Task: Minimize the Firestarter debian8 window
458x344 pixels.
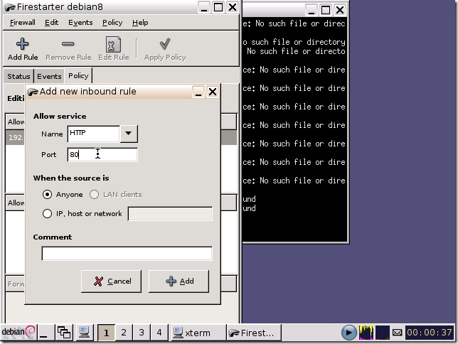Action: 204,7
